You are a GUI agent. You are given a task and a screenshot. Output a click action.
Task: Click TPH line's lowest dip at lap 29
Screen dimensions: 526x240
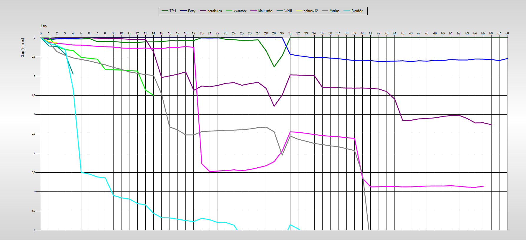click(274, 67)
